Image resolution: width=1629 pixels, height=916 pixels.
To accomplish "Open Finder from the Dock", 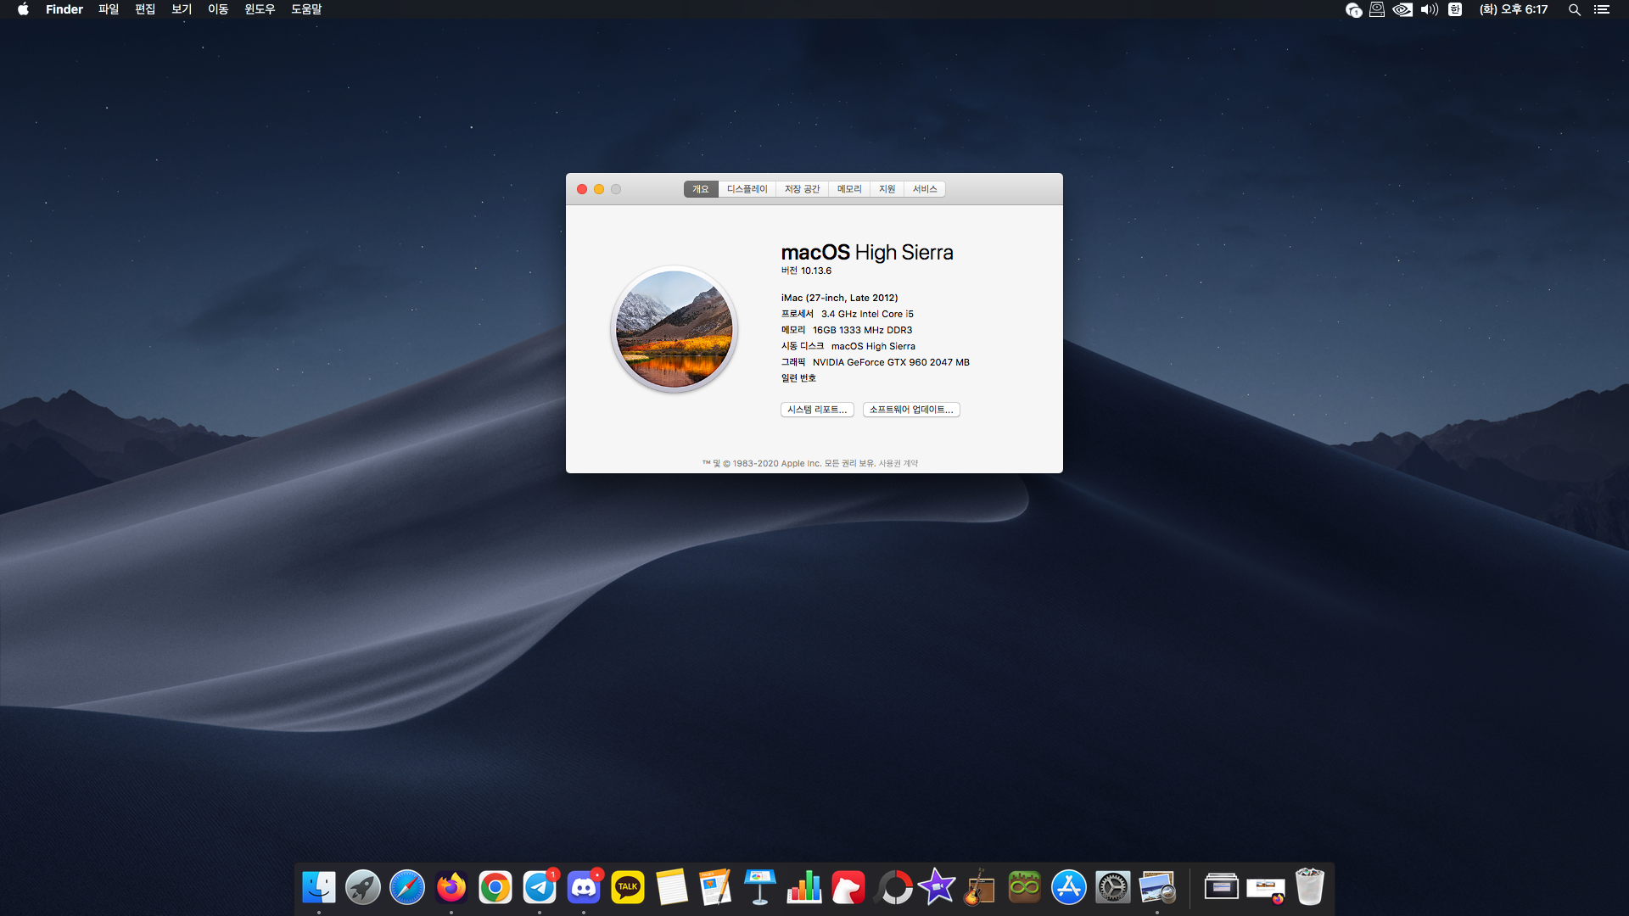I will click(x=319, y=888).
